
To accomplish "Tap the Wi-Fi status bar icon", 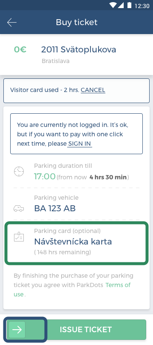I will (113, 5).
